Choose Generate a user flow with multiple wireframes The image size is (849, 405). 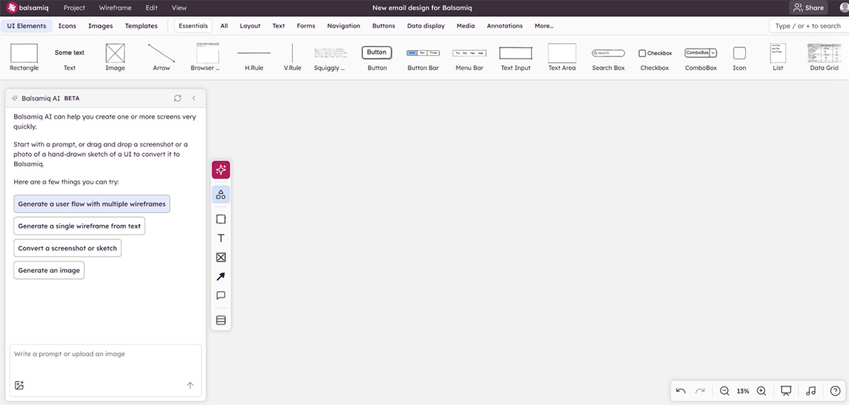click(92, 204)
